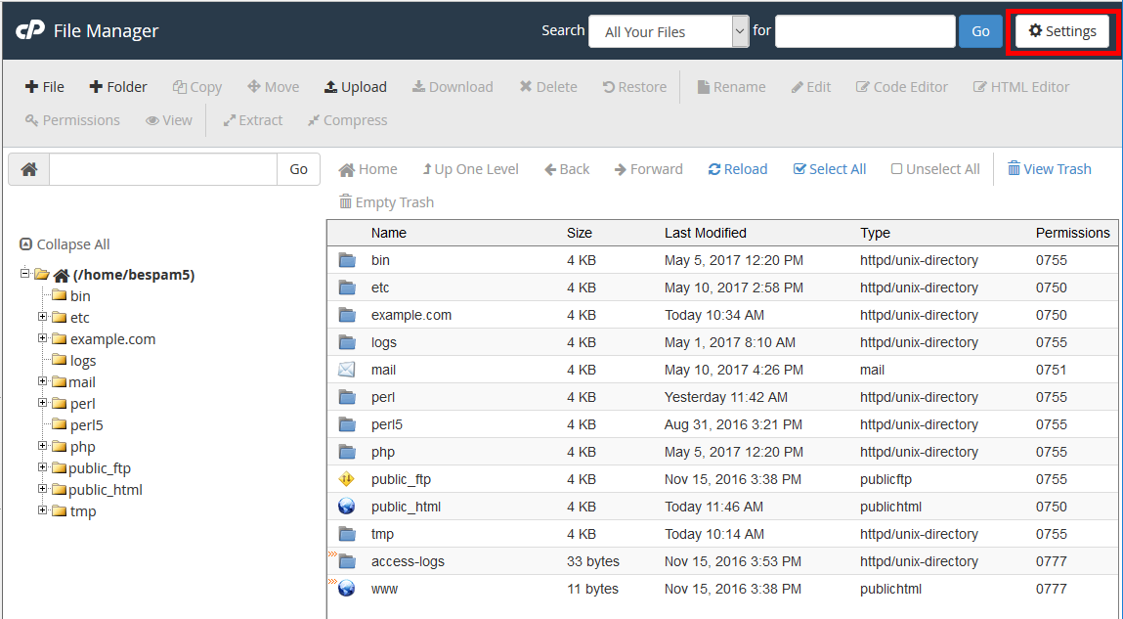
Task: Expand the php tree node
Action: coord(42,446)
